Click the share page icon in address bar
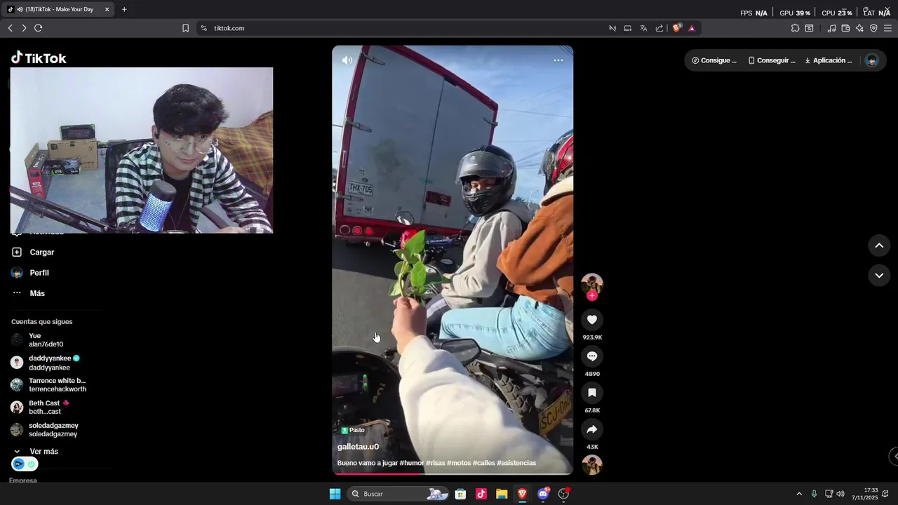This screenshot has height=505, width=898. 659,28
